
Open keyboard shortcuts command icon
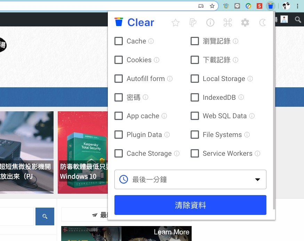tap(227, 23)
